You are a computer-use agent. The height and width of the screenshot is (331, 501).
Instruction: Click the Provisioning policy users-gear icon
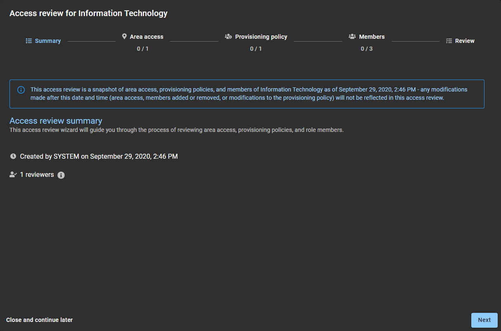pyautogui.click(x=228, y=37)
